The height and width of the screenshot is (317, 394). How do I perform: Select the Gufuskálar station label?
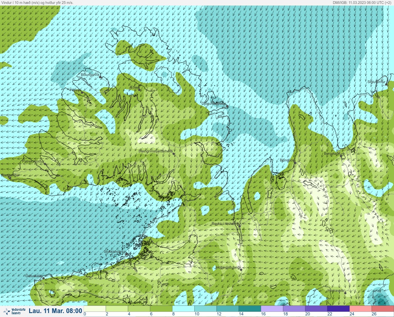click(34, 276)
